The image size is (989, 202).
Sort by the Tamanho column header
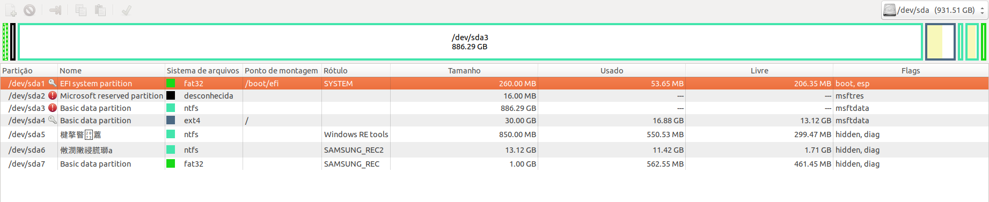click(x=464, y=71)
